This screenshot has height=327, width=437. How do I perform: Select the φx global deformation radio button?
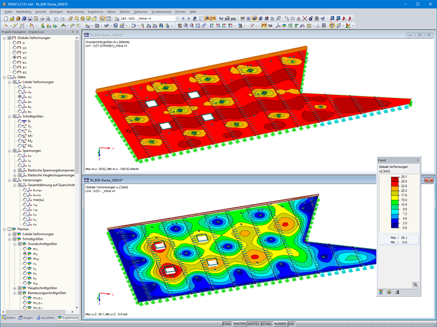tap(15, 62)
